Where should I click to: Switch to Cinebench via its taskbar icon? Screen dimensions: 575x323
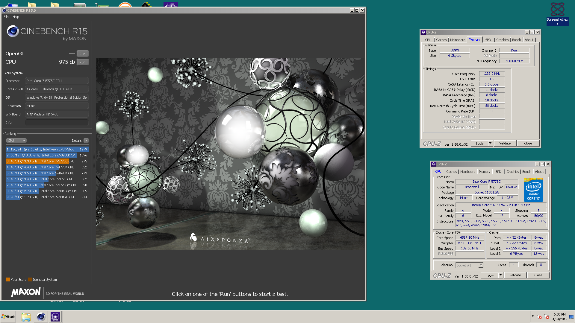tap(41, 317)
